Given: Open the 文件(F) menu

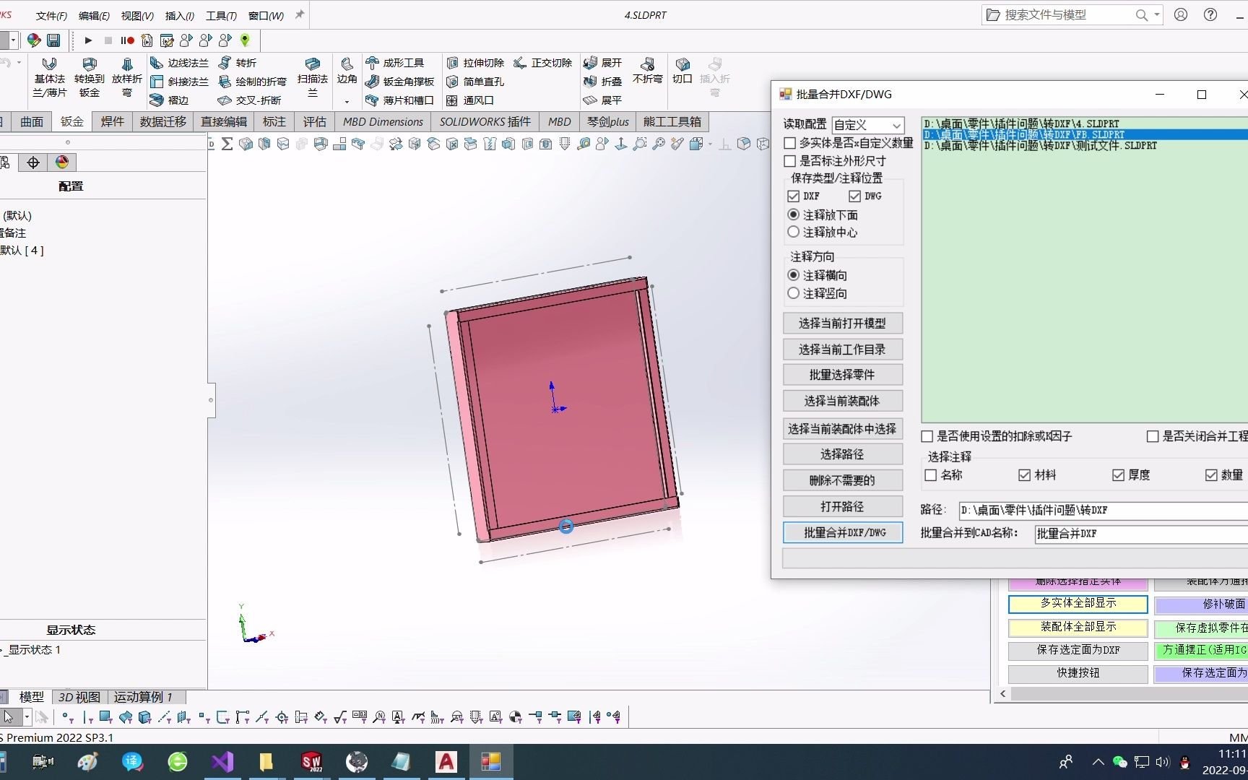Looking at the screenshot, I should pos(51,16).
